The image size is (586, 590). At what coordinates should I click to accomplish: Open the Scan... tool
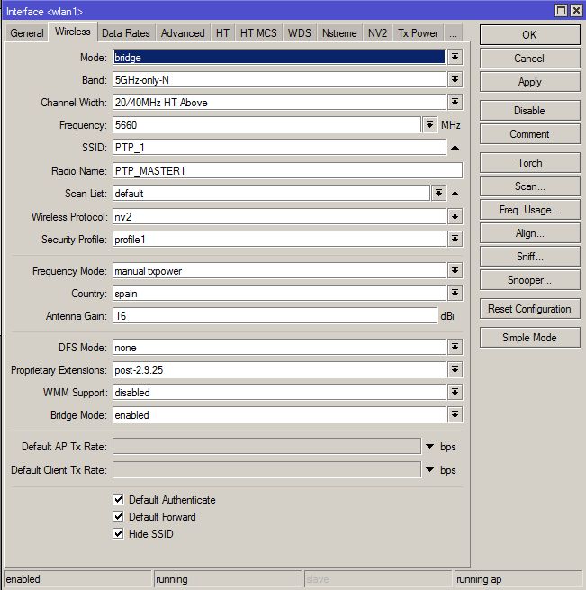point(529,186)
